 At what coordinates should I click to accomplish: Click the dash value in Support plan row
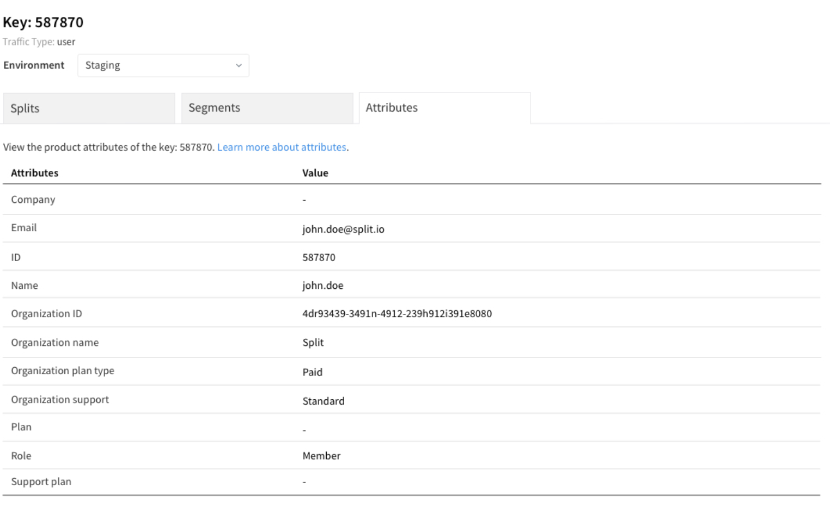point(304,482)
